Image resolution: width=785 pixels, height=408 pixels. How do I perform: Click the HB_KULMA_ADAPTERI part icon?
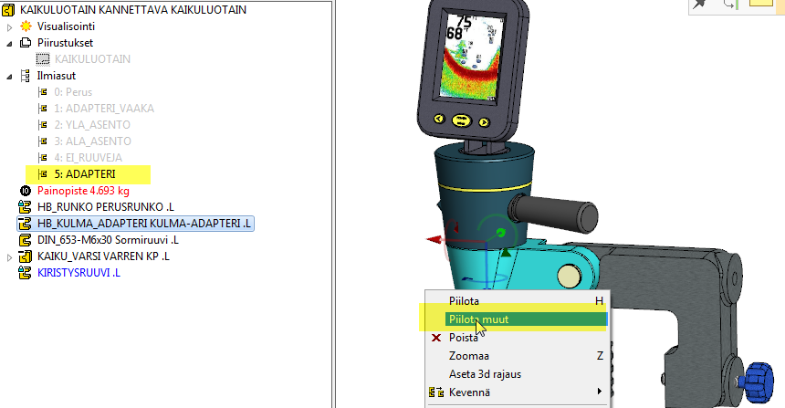click(x=25, y=224)
